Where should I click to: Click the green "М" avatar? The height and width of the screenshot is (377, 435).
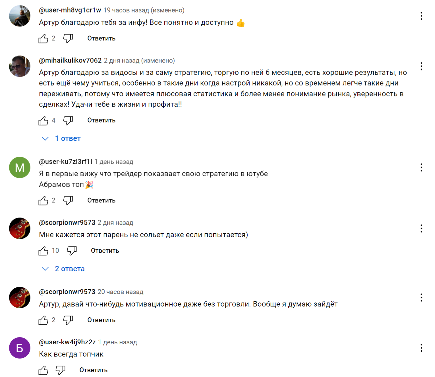tap(20, 167)
